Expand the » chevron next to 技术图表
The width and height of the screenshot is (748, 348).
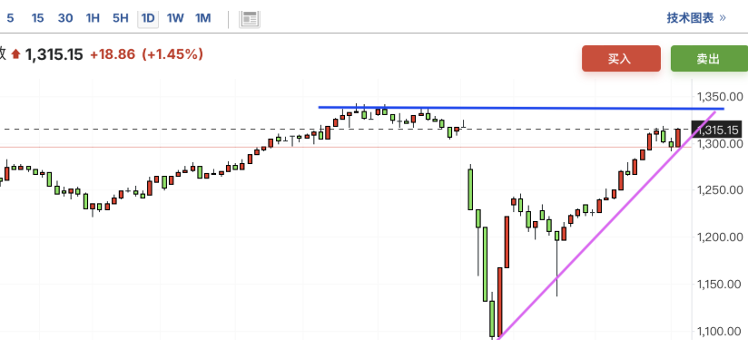coord(723,18)
